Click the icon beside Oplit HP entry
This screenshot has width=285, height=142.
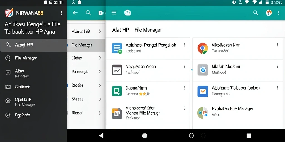(x=8, y=101)
